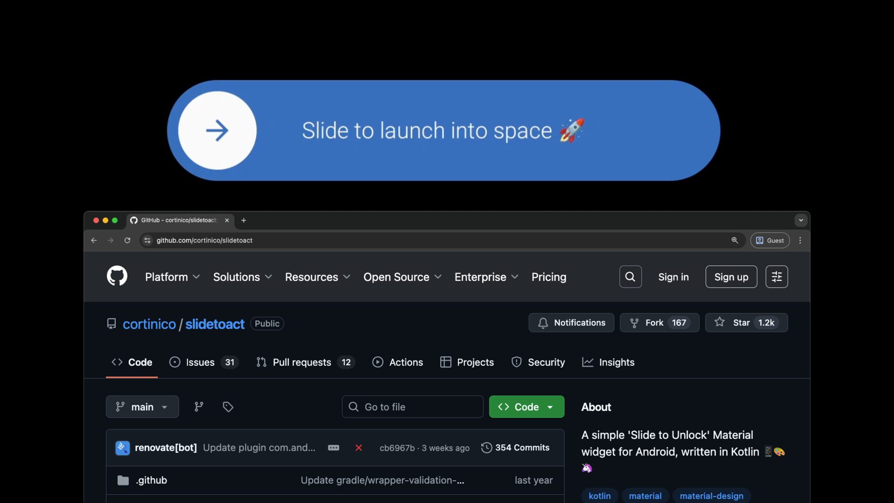This screenshot has width=894, height=503.
Task: Click the branches icon beside main
Action: [199, 407]
